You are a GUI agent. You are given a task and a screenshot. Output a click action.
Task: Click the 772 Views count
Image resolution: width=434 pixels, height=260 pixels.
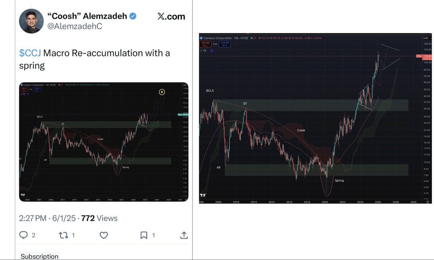pyautogui.click(x=99, y=218)
